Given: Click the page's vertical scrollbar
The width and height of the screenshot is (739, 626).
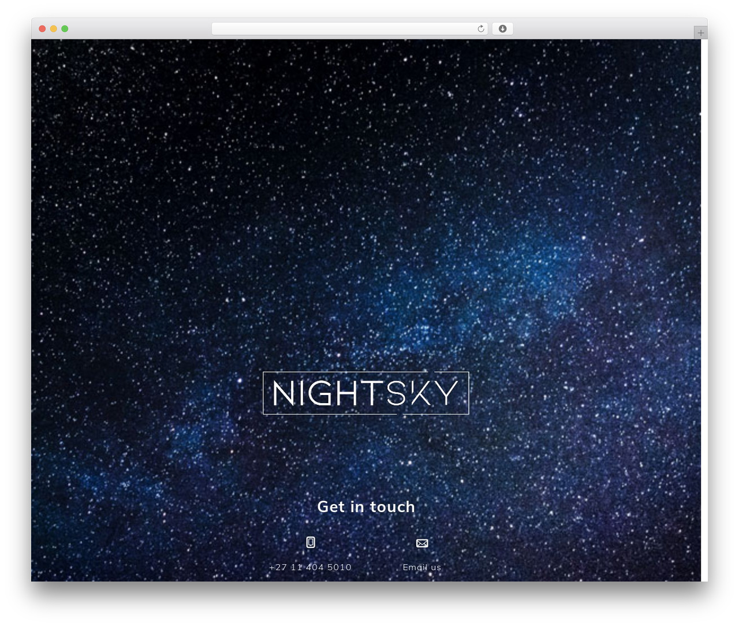Looking at the screenshot, I should tap(704, 310).
